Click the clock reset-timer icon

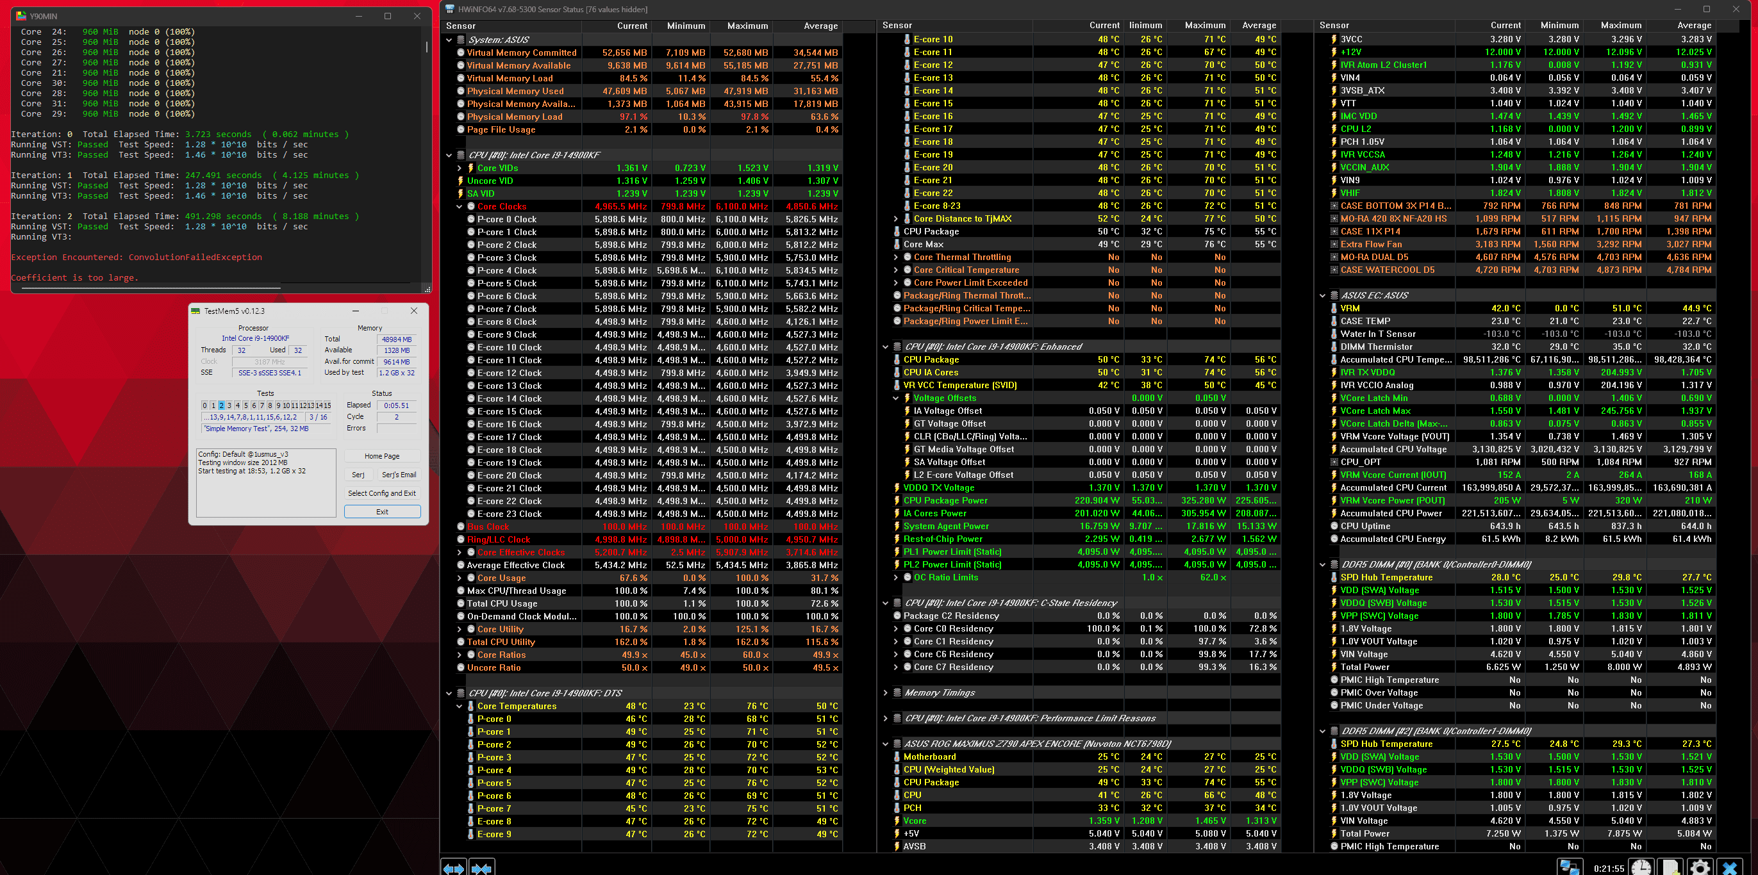click(x=1641, y=867)
